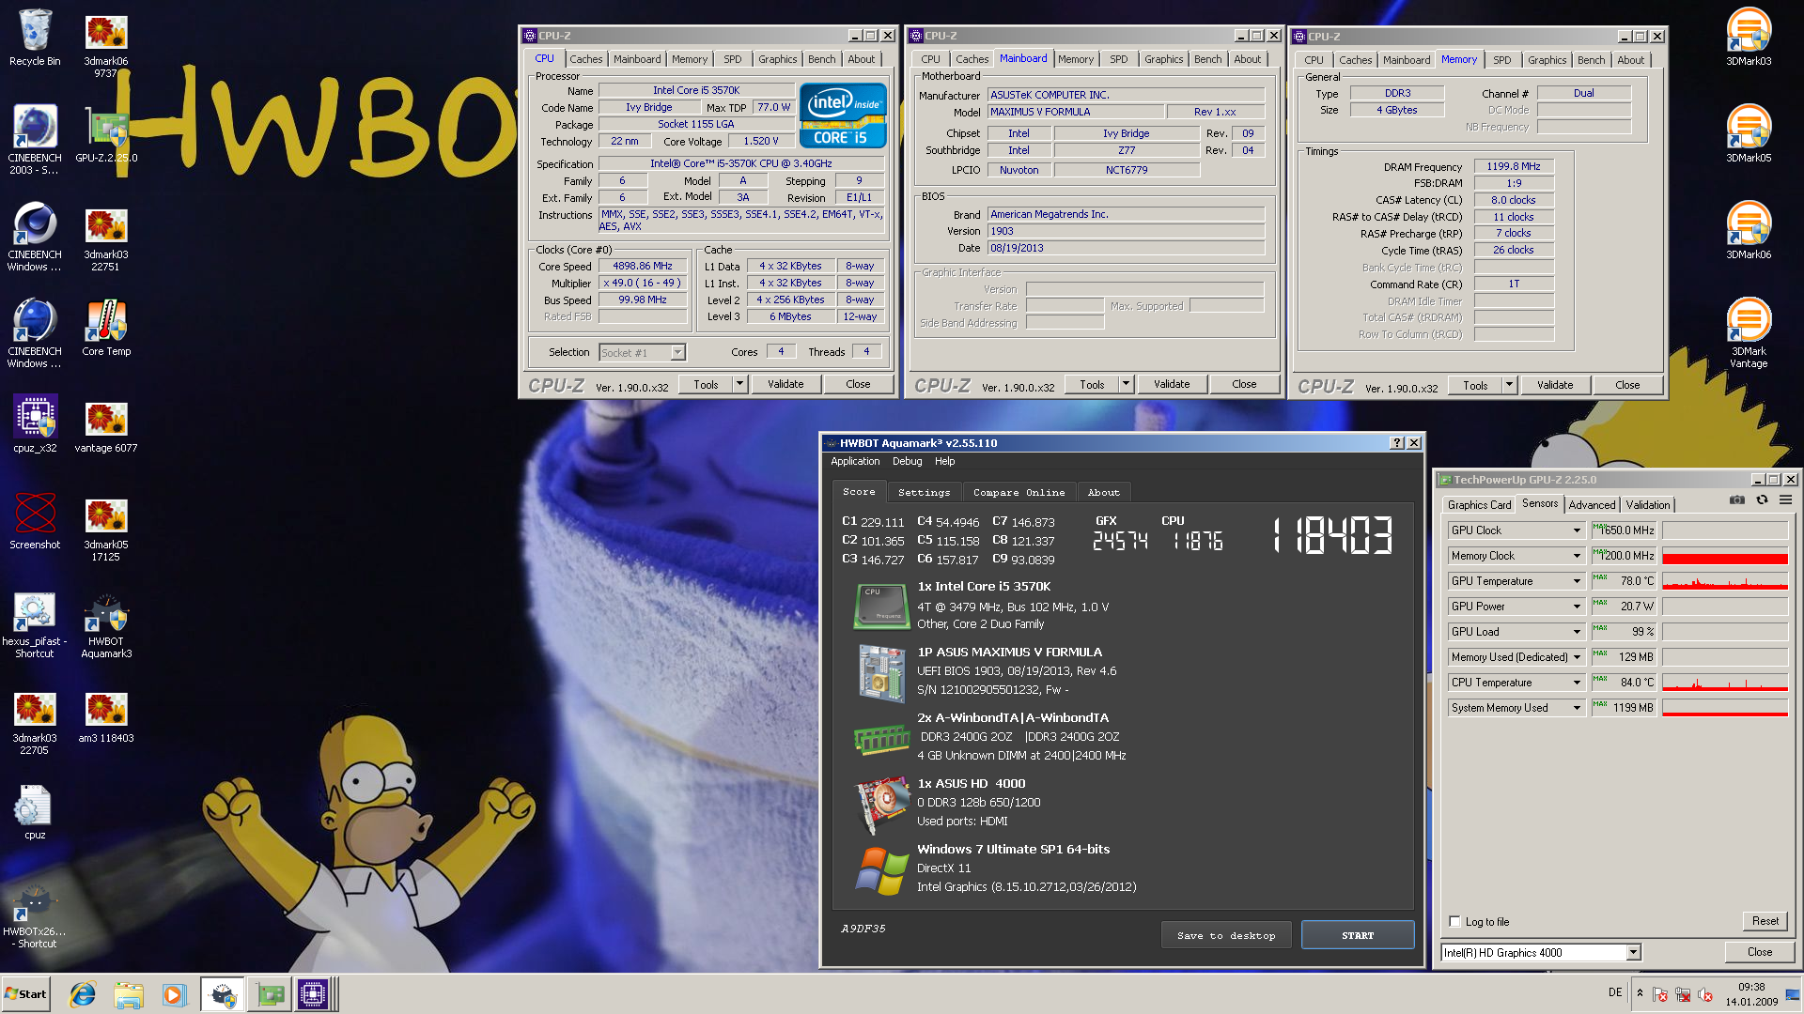Click the DE language indicator in taskbar
This screenshot has height=1014, width=1804.
tap(1615, 992)
